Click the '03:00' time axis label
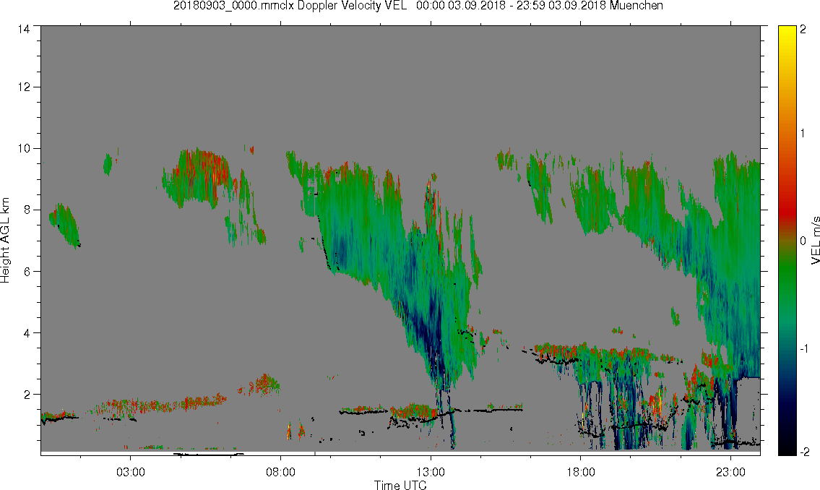The width and height of the screenshot is (820, 490). pos(130,472)
